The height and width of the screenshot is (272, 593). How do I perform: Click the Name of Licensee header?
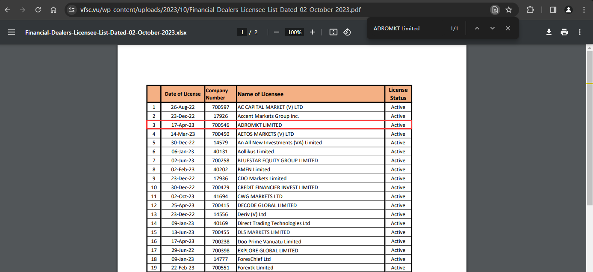click(311, 94)
